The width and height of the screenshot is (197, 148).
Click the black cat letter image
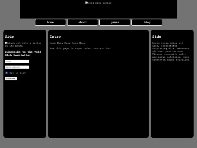pyautogui.click(x=23, y=45)
